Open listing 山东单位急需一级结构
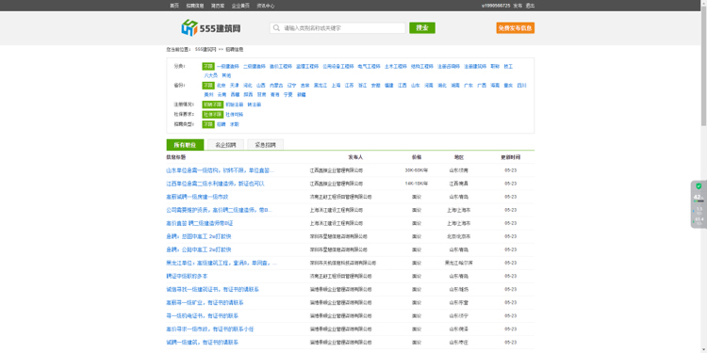Viewport: 707px width, 353px height. click(220, 170)
